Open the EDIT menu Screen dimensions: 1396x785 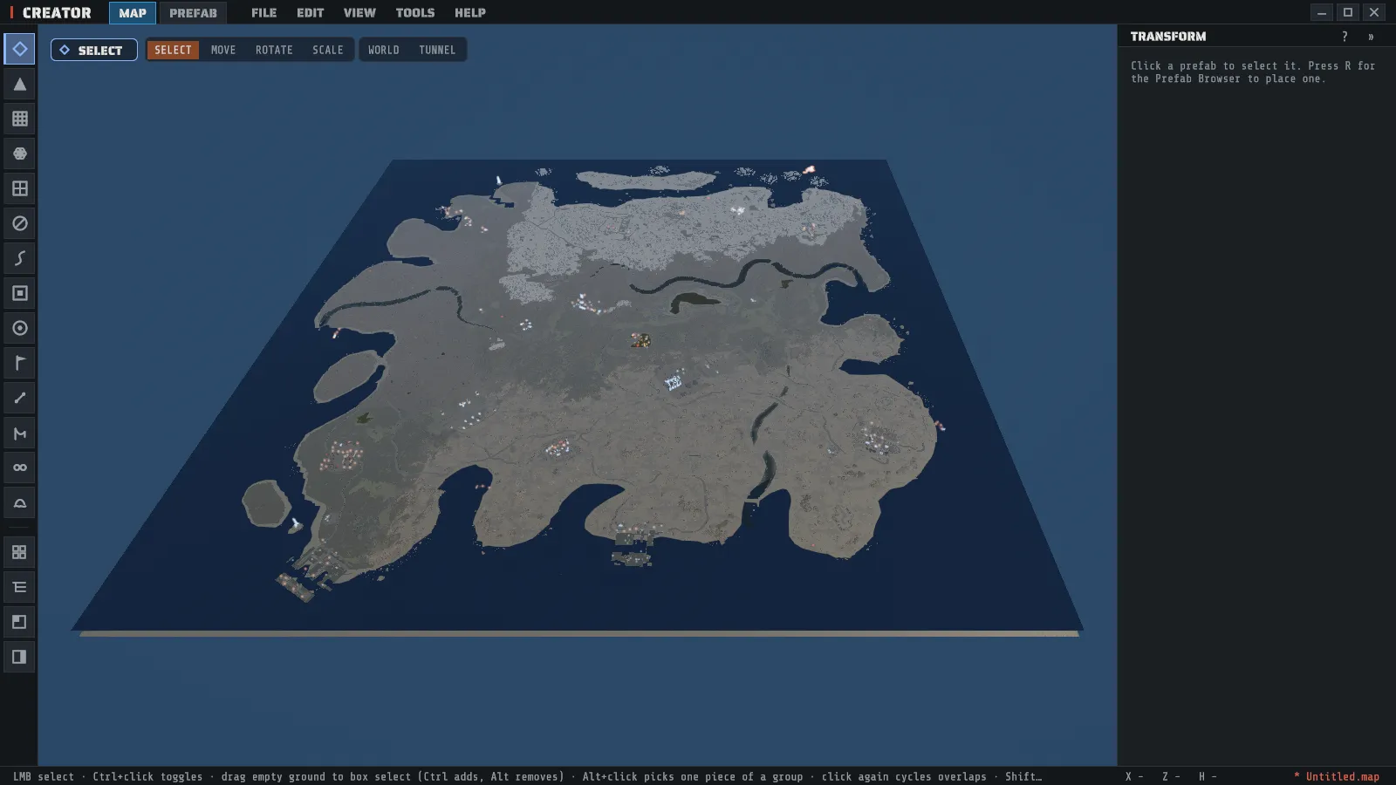[x=310, y=13]
